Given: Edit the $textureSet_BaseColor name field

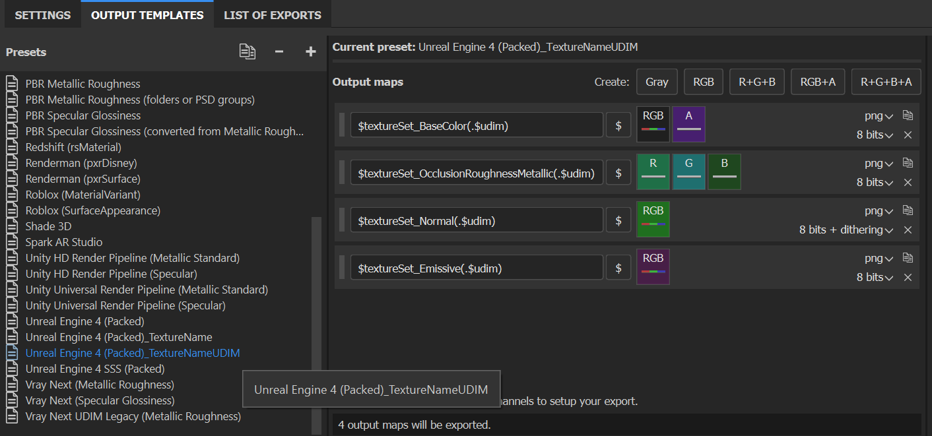Looking at the screenshot, I should (477, 125).
